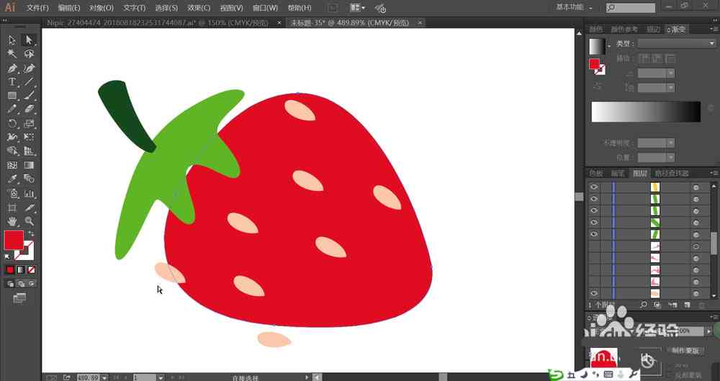This screenshot has height=381, width=720.
Task: Toggle visibility of second green layer
Action: click(594, 210)
